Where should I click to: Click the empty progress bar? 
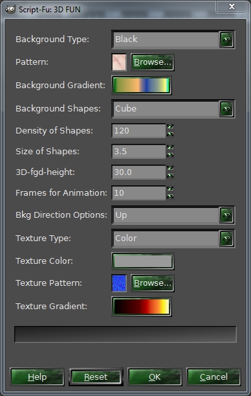(125, 334)
